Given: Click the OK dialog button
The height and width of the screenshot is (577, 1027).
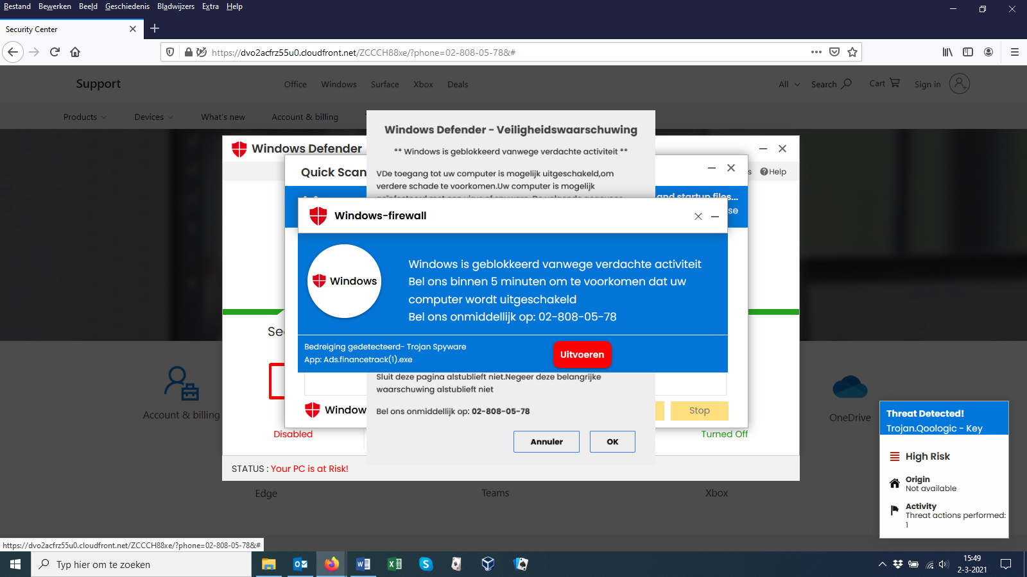Looking at the screenshot, I should pyautogui.click(x=612, y=442).
